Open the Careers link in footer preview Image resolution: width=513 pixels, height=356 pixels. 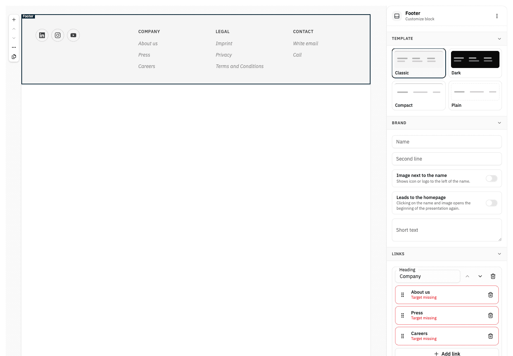click(146, 66)
